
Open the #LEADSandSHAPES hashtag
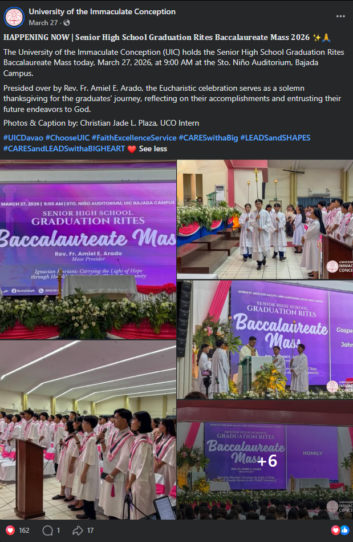[x=275, y=138]
